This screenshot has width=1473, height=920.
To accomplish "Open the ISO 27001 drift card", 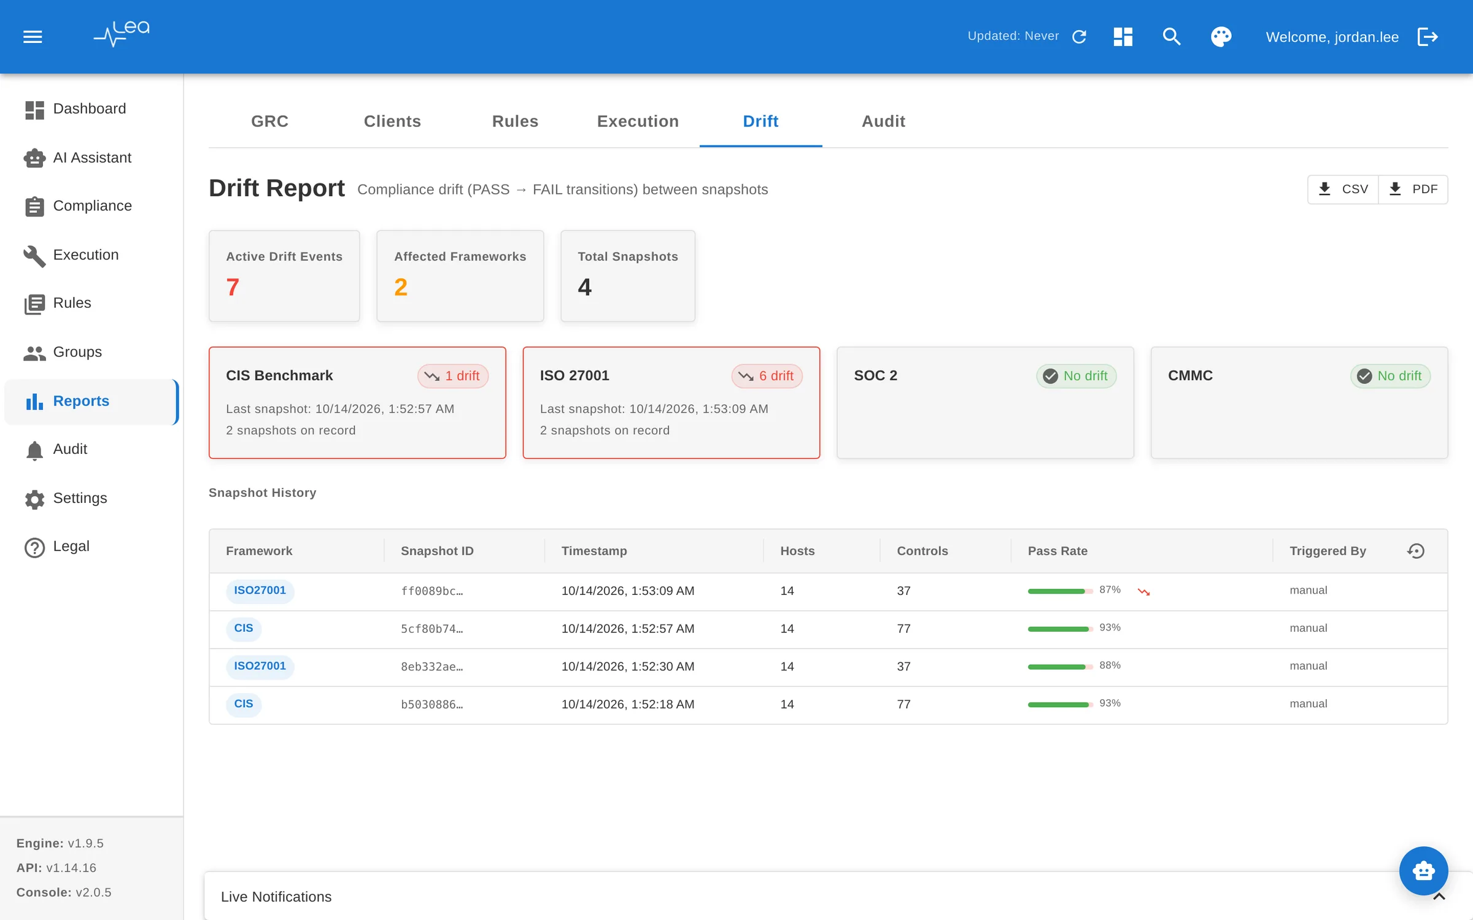I will (x=671, y=402).
